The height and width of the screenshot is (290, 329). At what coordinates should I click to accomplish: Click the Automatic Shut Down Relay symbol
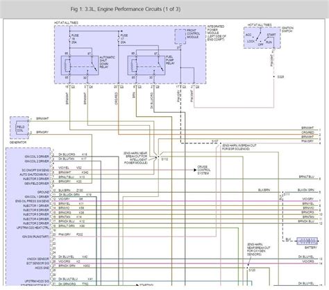80,65
